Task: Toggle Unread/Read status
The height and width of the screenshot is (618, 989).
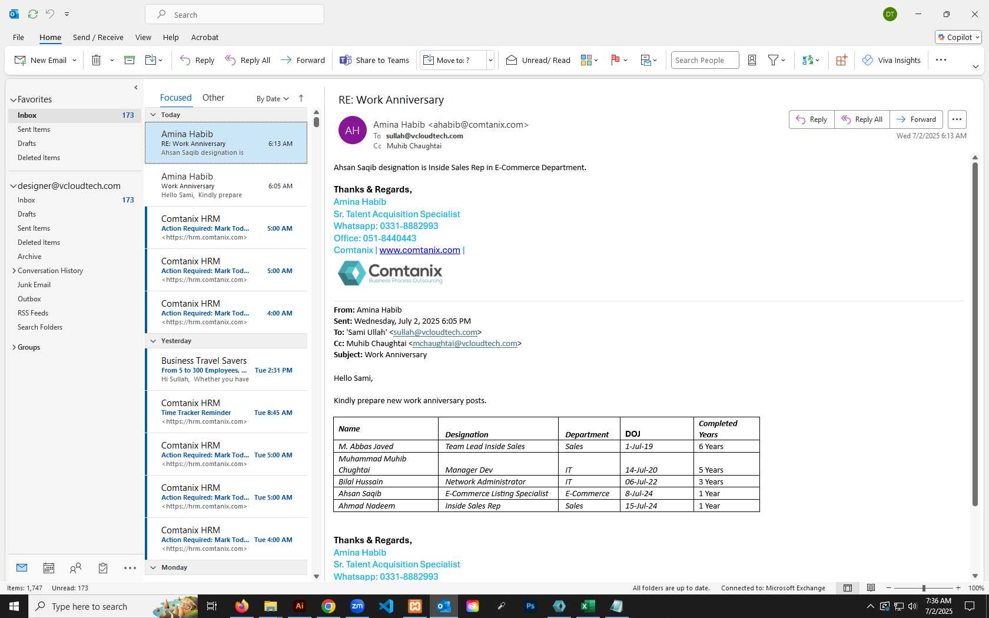Action: (x=538, y=60)
